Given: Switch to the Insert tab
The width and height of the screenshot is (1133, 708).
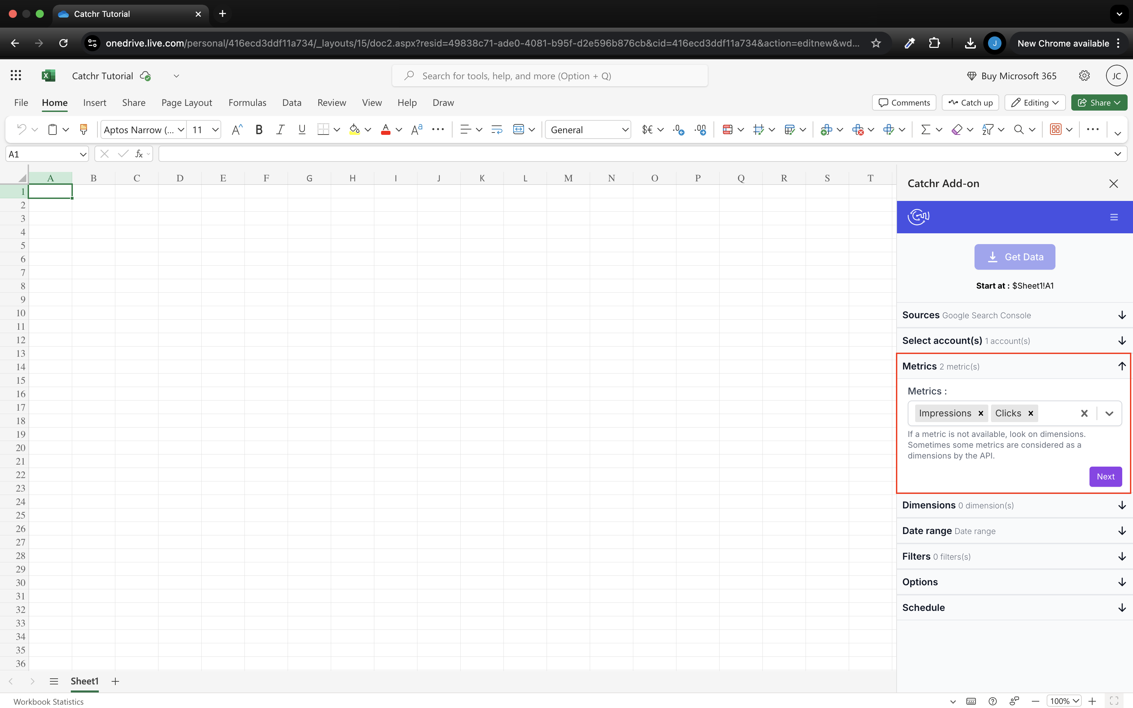Looking at the screenshot, I should [94, 102].
